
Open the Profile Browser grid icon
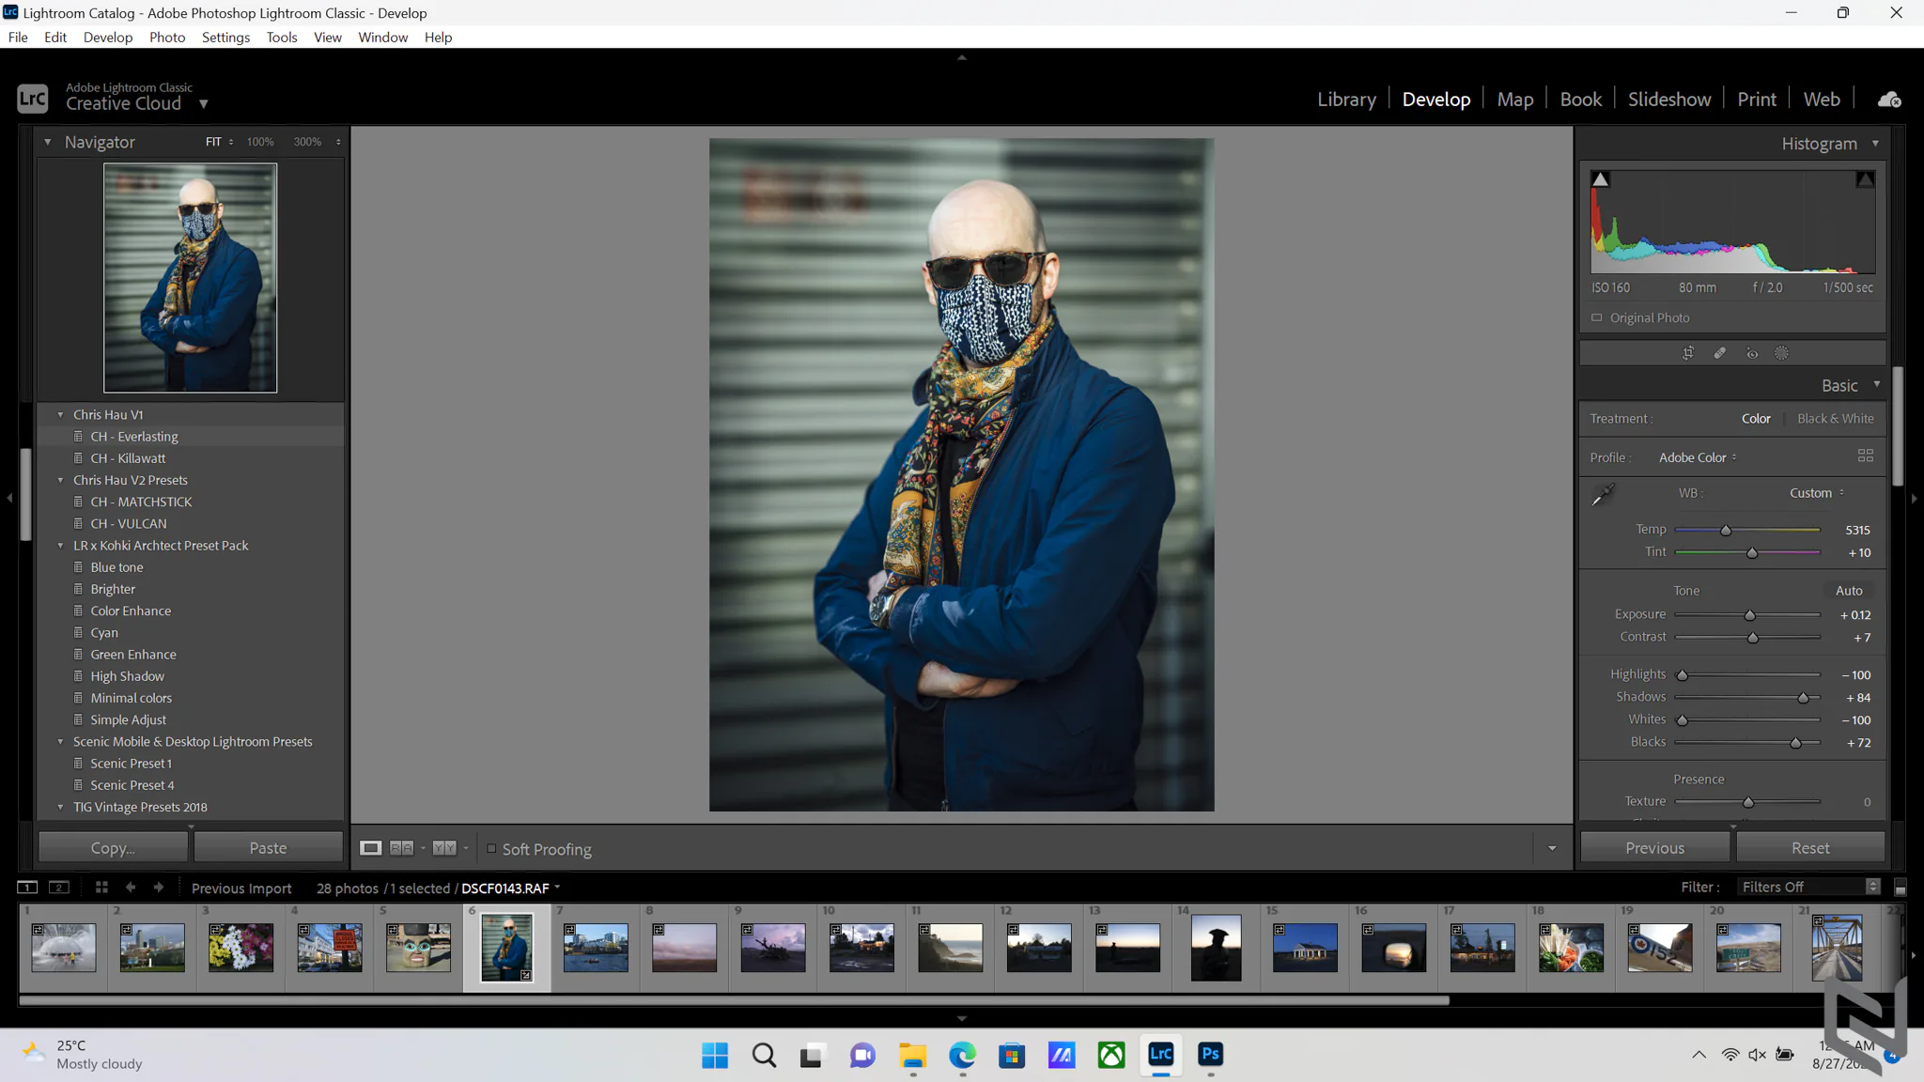[1865, 456]
